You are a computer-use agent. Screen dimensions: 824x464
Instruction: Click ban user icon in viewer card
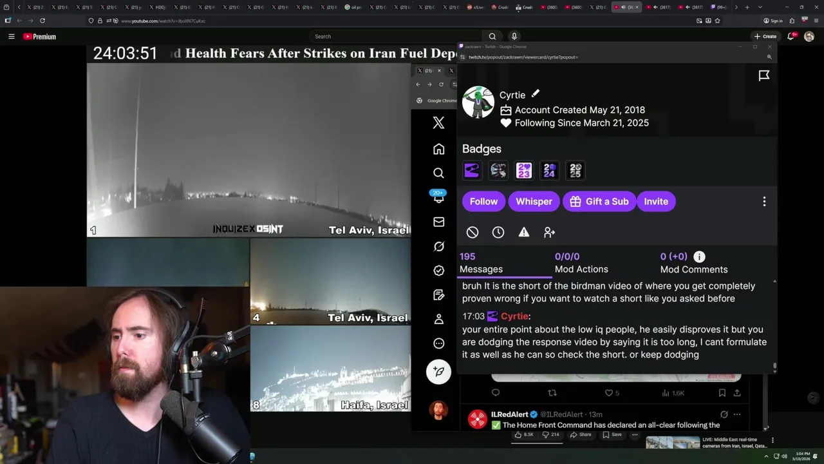click(473, 232)
